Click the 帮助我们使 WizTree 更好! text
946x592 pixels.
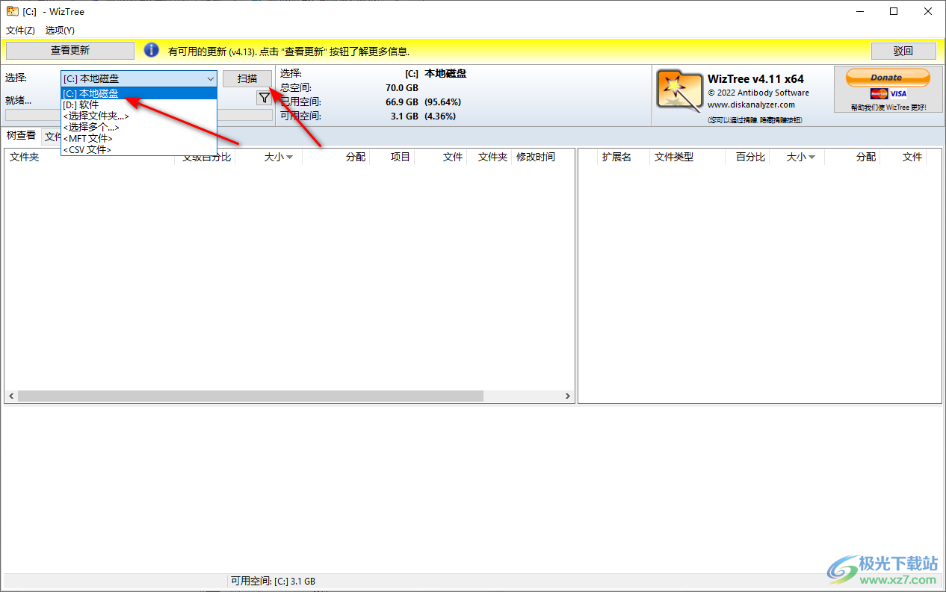tap(888, 108)
